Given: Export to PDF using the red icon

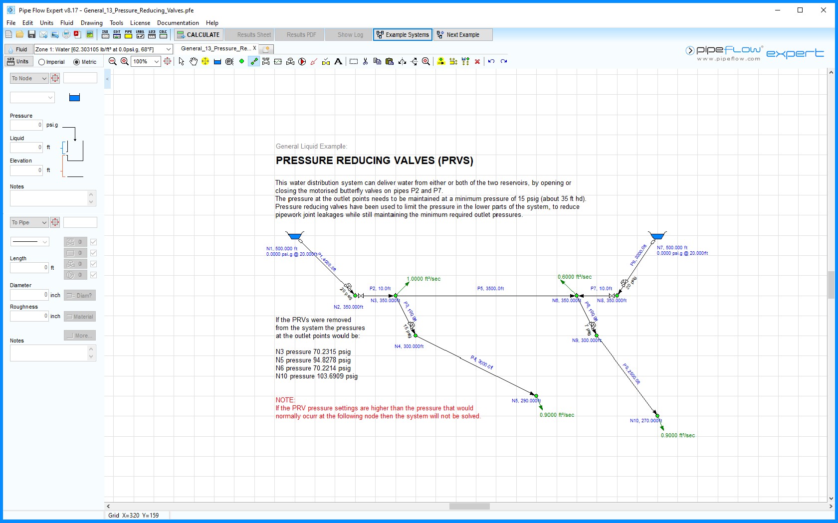Looking at the screenshot, I should pos(77,34).
